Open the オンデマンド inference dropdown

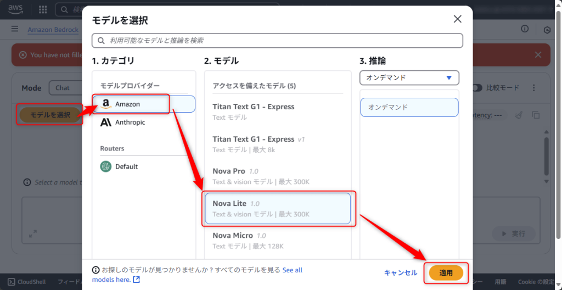click(x=409, y=77)
